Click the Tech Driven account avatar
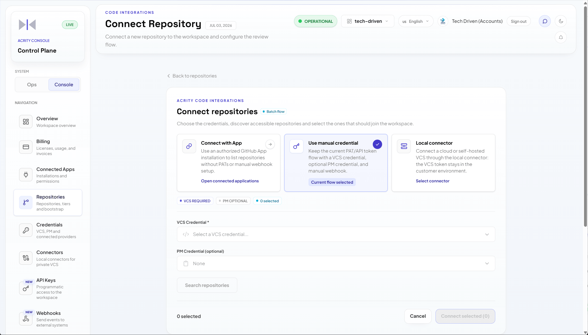 [443, 21]
